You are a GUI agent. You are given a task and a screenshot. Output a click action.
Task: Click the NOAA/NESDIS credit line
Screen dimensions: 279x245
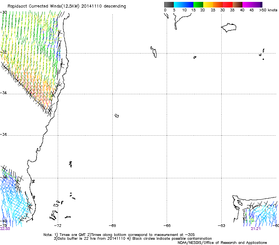tap(222, 243)
